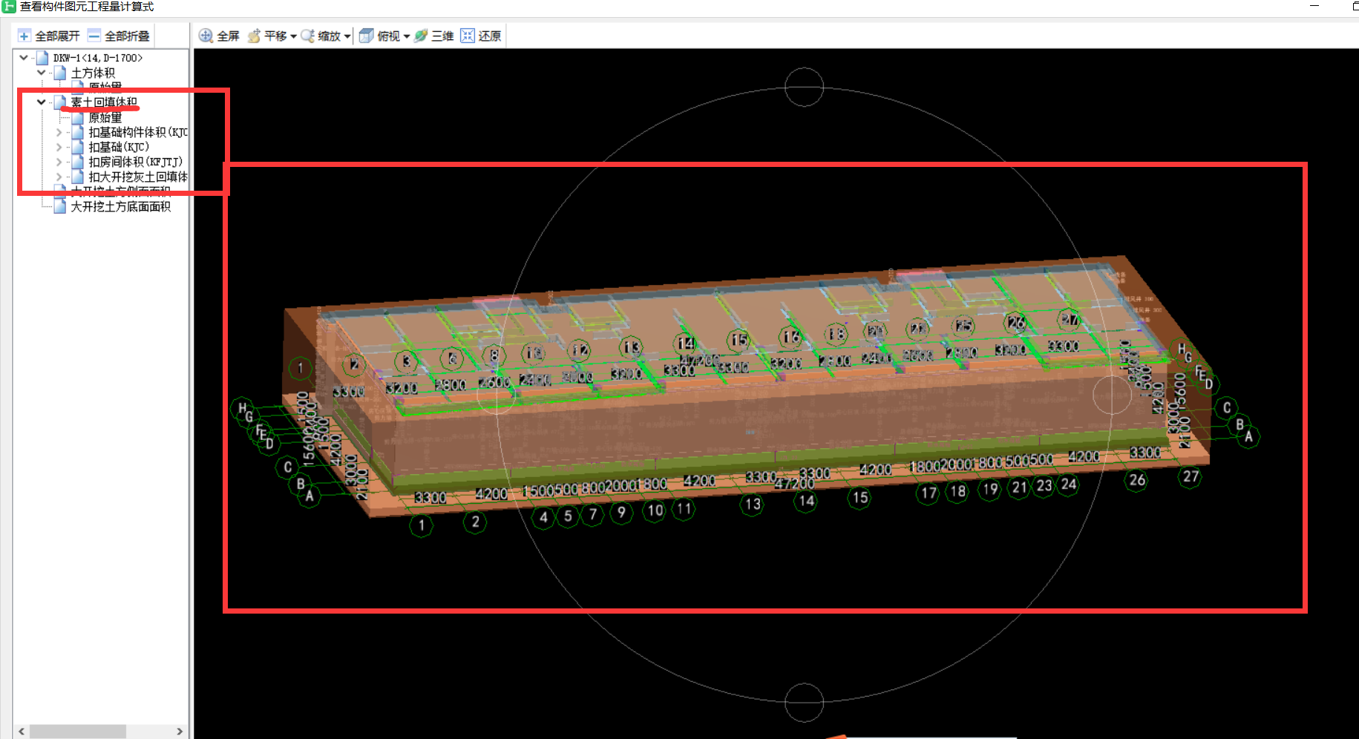Viewport: 1359px width, 739px height.
Task: Click the tree panel scrollbar right arrow
Action: 180,732
